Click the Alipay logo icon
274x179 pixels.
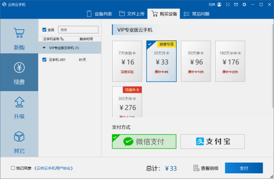(x=200, y=141)
